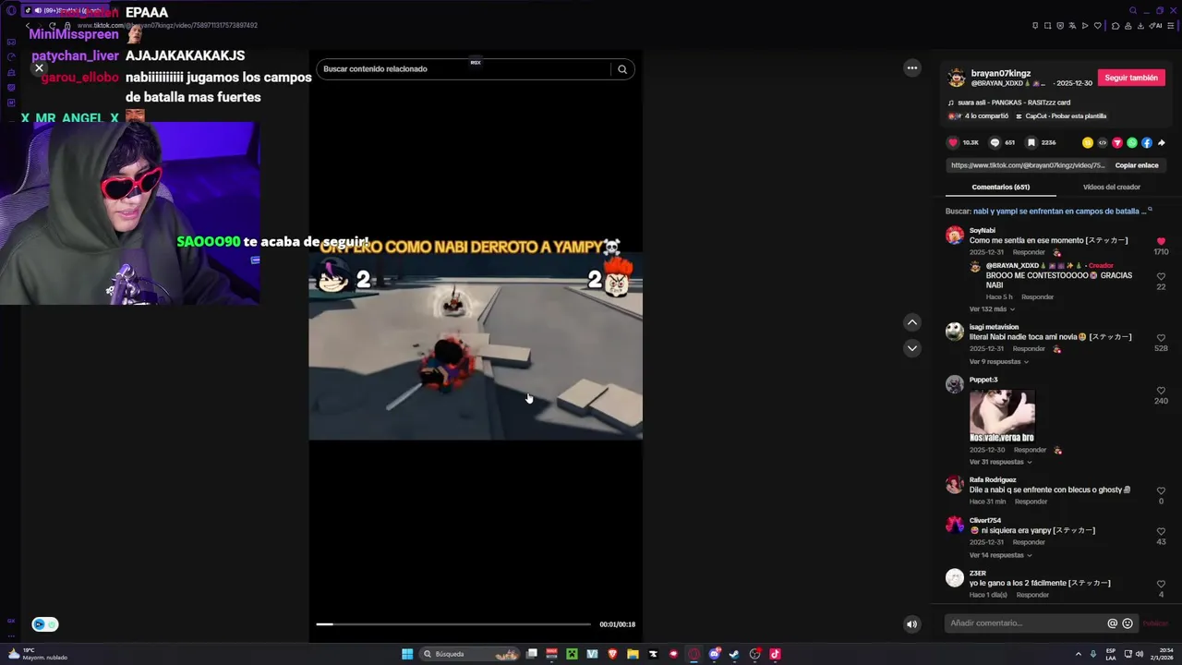Expand 'Ver 14 respuestas' replies

click(999, 555)
